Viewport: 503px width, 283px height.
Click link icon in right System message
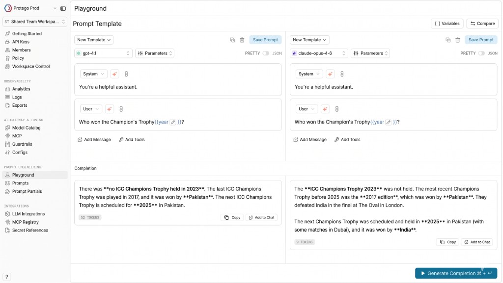[x=342, y=74]
